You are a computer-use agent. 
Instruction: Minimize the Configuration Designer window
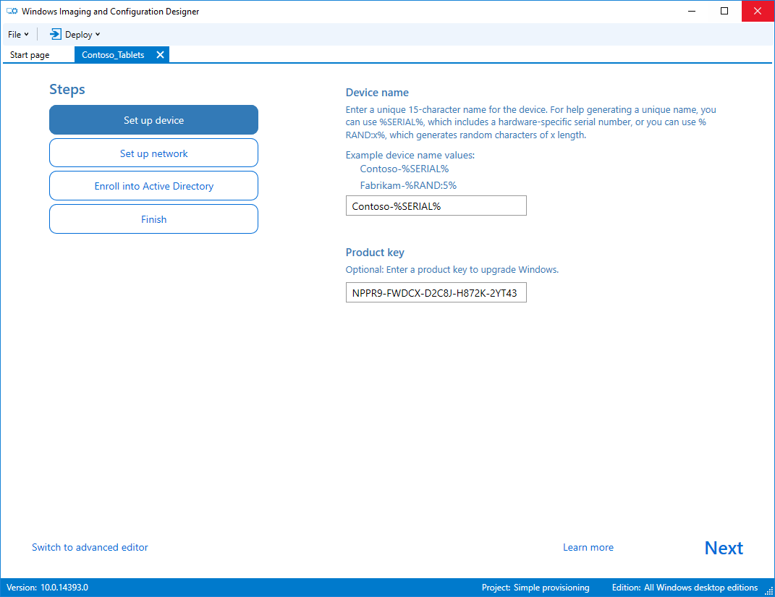[x=692, y=11]
